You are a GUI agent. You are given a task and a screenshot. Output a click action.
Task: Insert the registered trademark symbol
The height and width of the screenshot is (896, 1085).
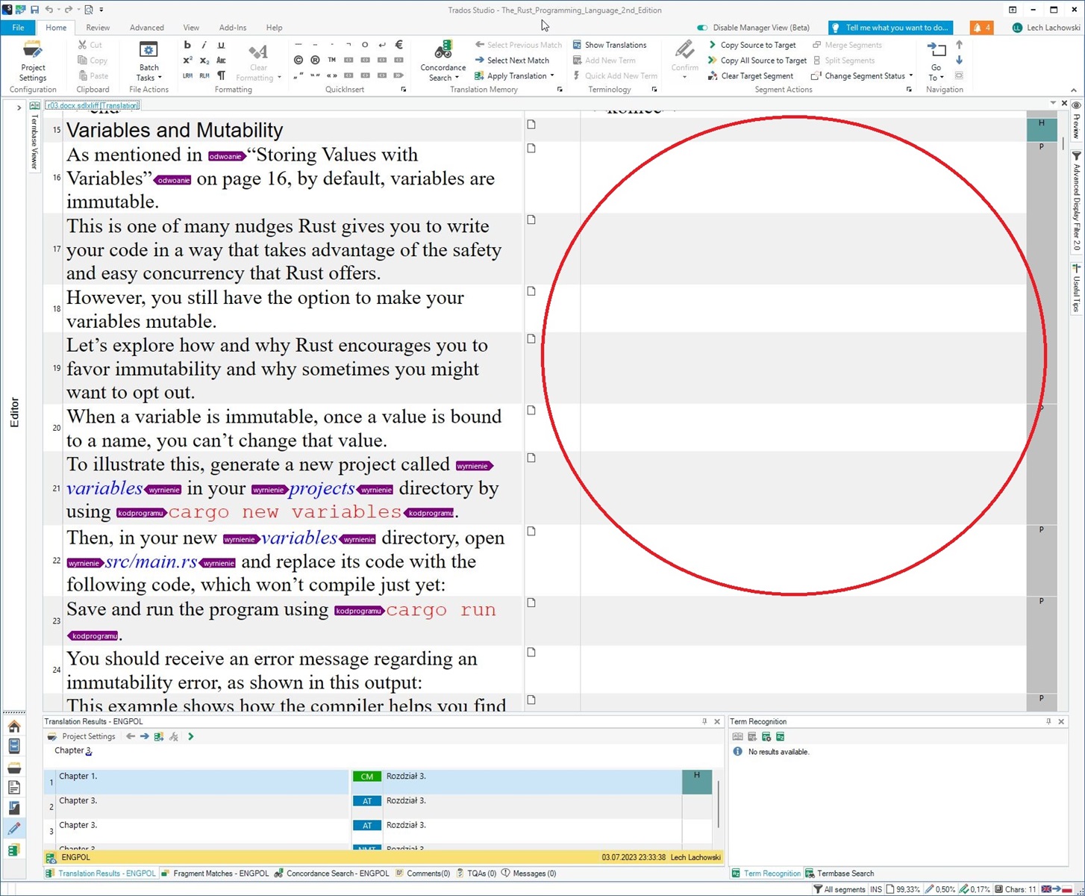315,60
